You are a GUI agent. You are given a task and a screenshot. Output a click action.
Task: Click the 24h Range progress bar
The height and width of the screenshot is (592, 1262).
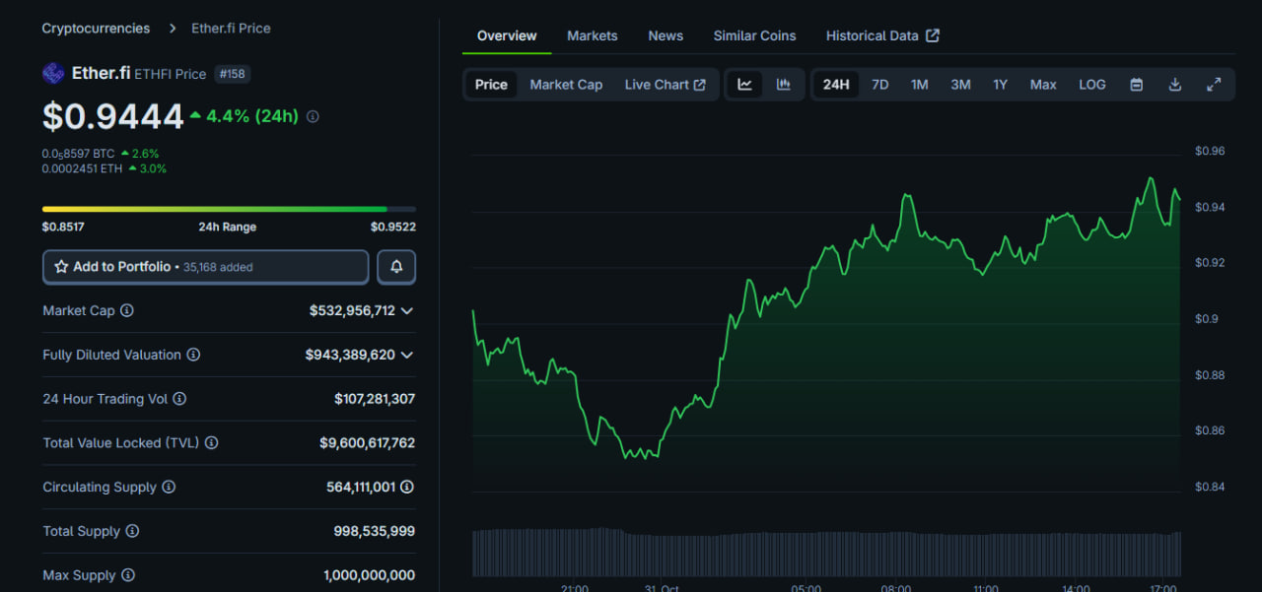(229, 209)
